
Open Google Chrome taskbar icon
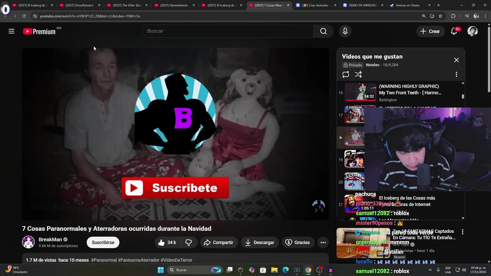coord(308,270)
